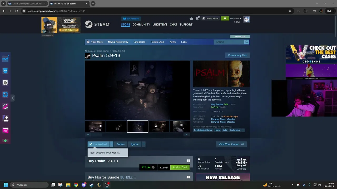Open the New & Noteworthy menu
The image size is (337, 189).
(x=118, y=42)
